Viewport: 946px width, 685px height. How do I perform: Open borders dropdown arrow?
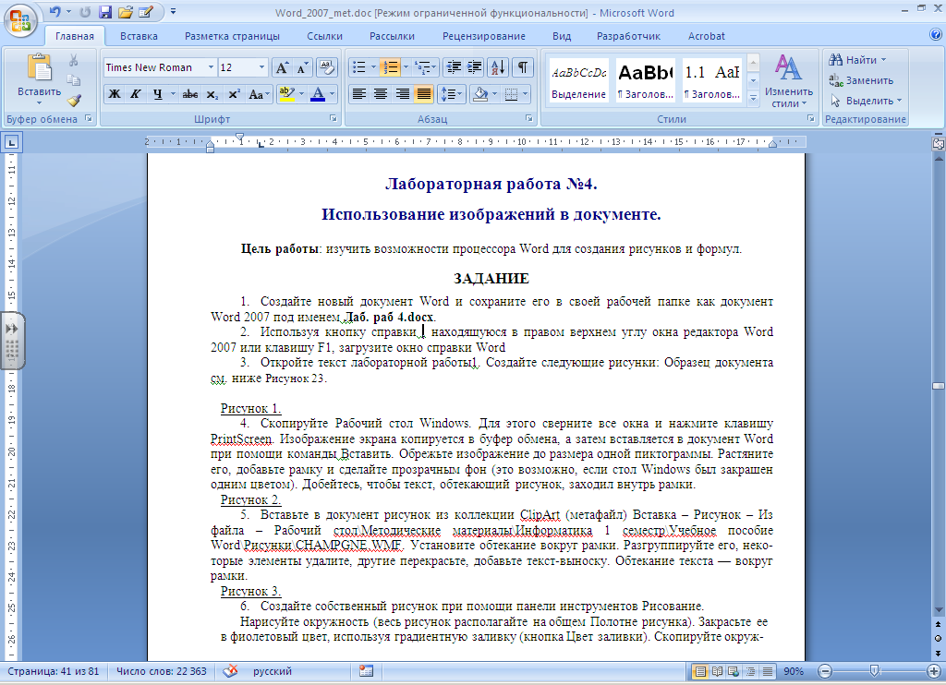pyautogui.click(x=525, y=94)
